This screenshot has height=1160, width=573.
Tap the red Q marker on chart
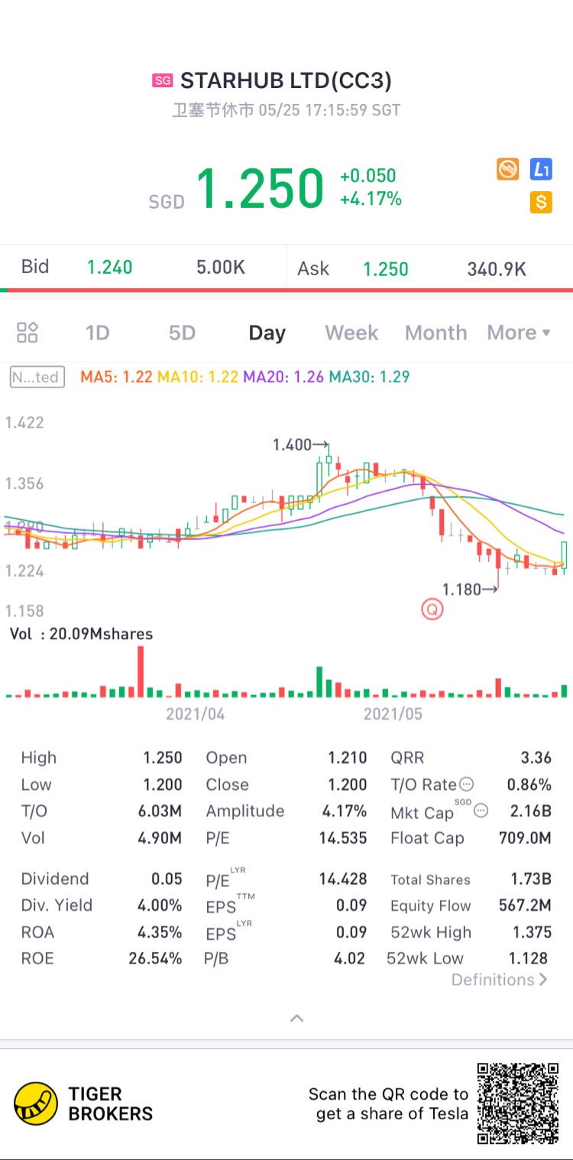[432, 609]
